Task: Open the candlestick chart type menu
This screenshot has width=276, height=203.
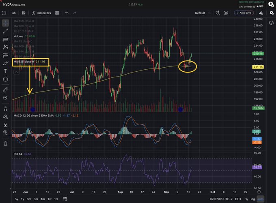Action: tap(24, 13)
